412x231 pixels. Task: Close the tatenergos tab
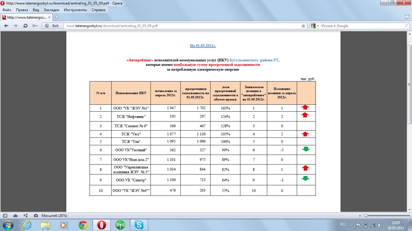50,17
